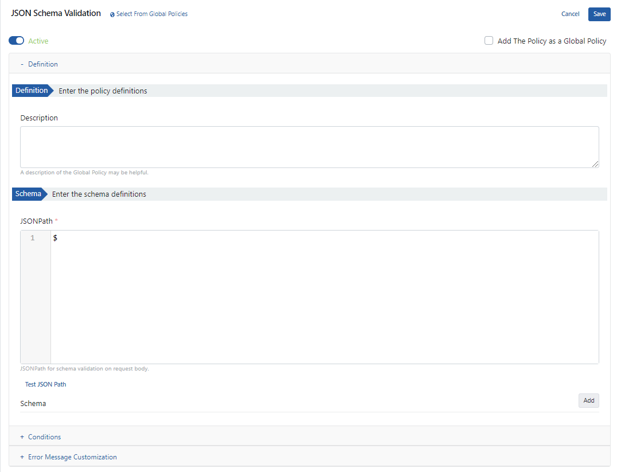
Task: Click the Test JSON Path link
Action: tap(45, 384)
